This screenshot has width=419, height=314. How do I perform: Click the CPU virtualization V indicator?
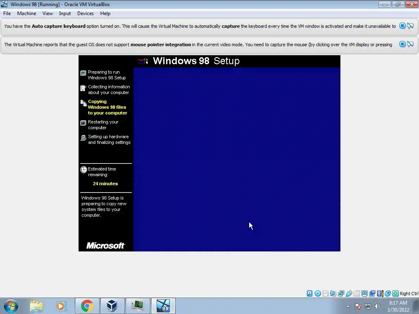[x=380, y=294]
